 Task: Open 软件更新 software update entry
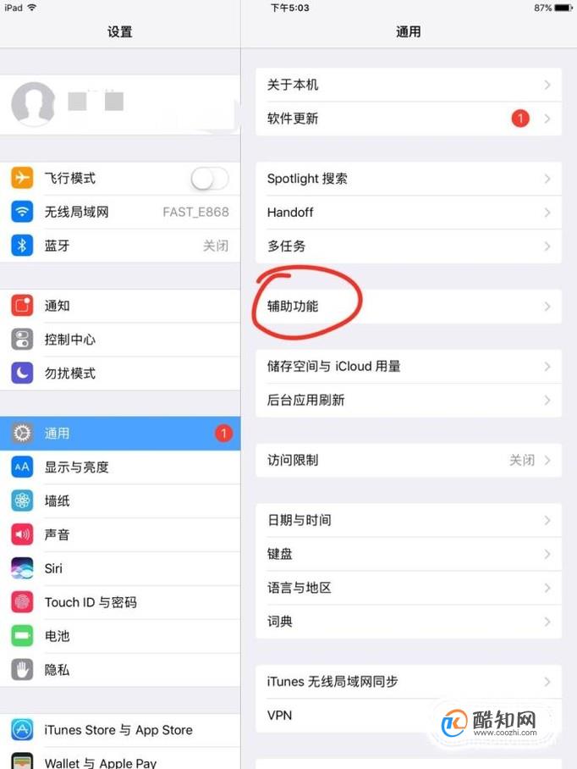coord(409,119)
